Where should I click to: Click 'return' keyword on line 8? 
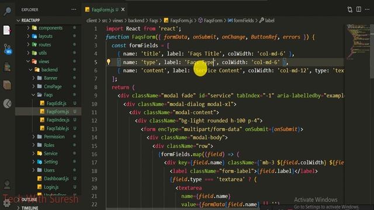click(120, 87)
